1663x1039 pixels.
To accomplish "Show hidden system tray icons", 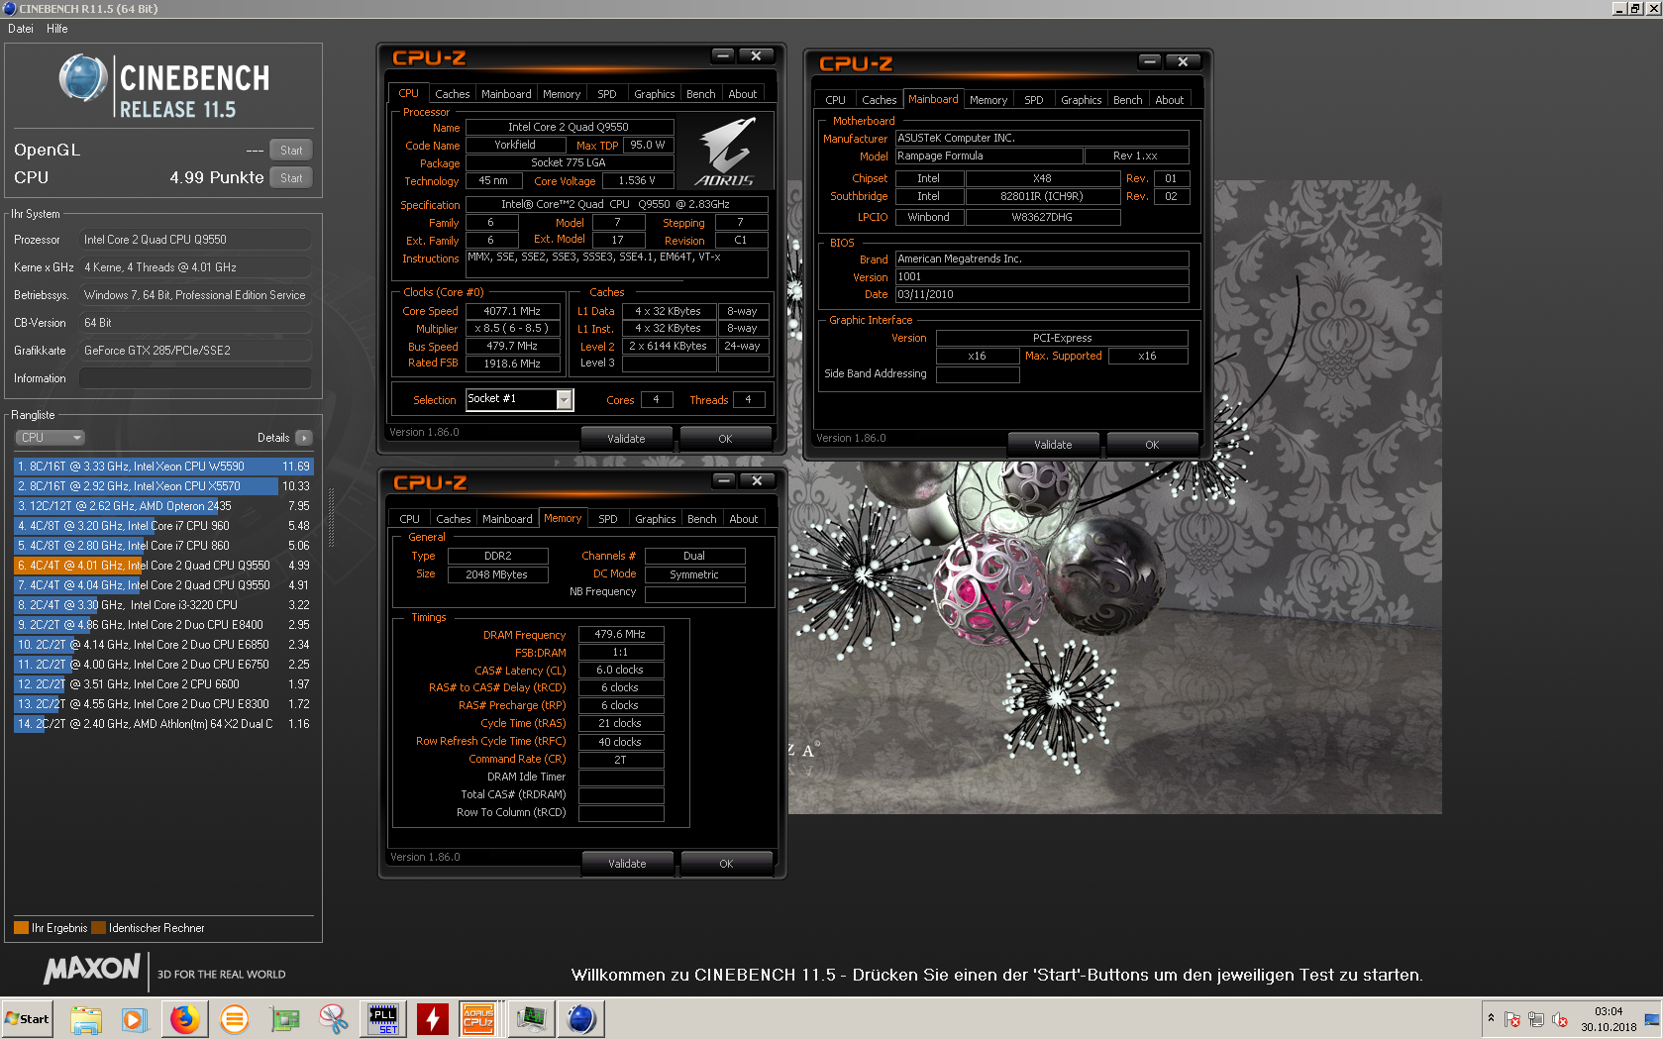I will click(1491, 1018).
